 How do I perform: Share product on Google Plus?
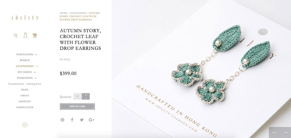tap(92, 120)
